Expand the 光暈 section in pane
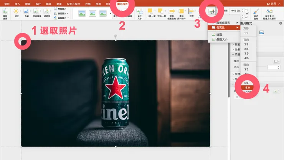 pyautogui.click(x=233, y=49)
